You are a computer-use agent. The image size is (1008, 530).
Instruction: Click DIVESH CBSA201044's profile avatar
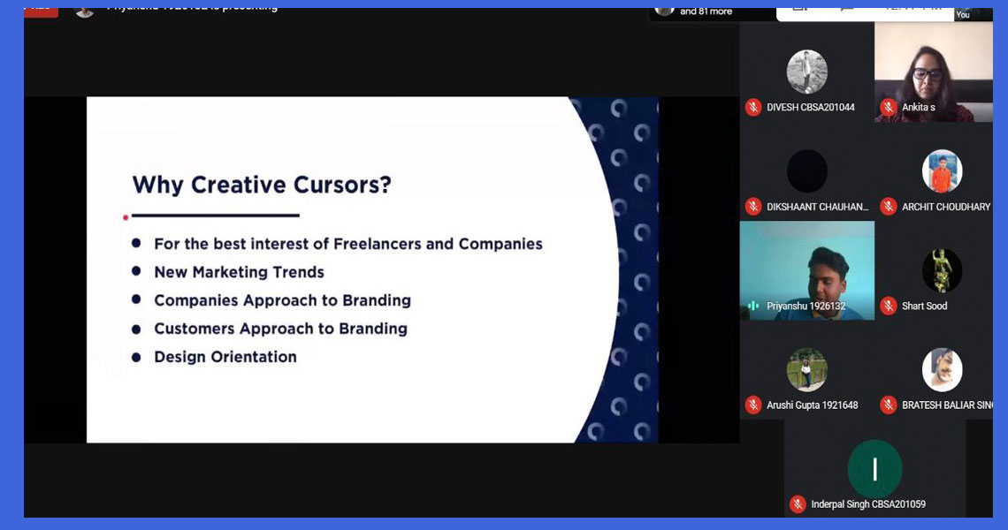(x=806, y=72)
